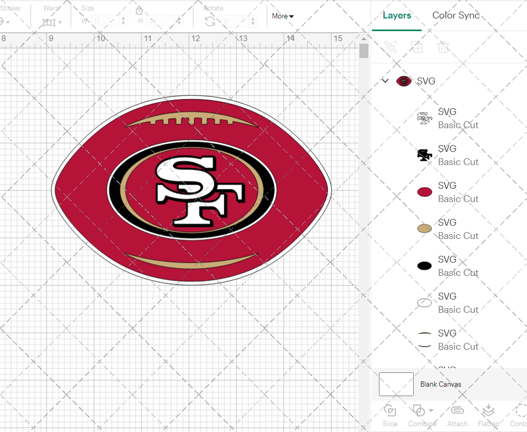Click the Delete layer trash icon
Viewport: 527px width, 432px height.
coord(443,47)
